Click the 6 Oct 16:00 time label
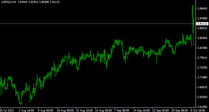 (198, 111)
